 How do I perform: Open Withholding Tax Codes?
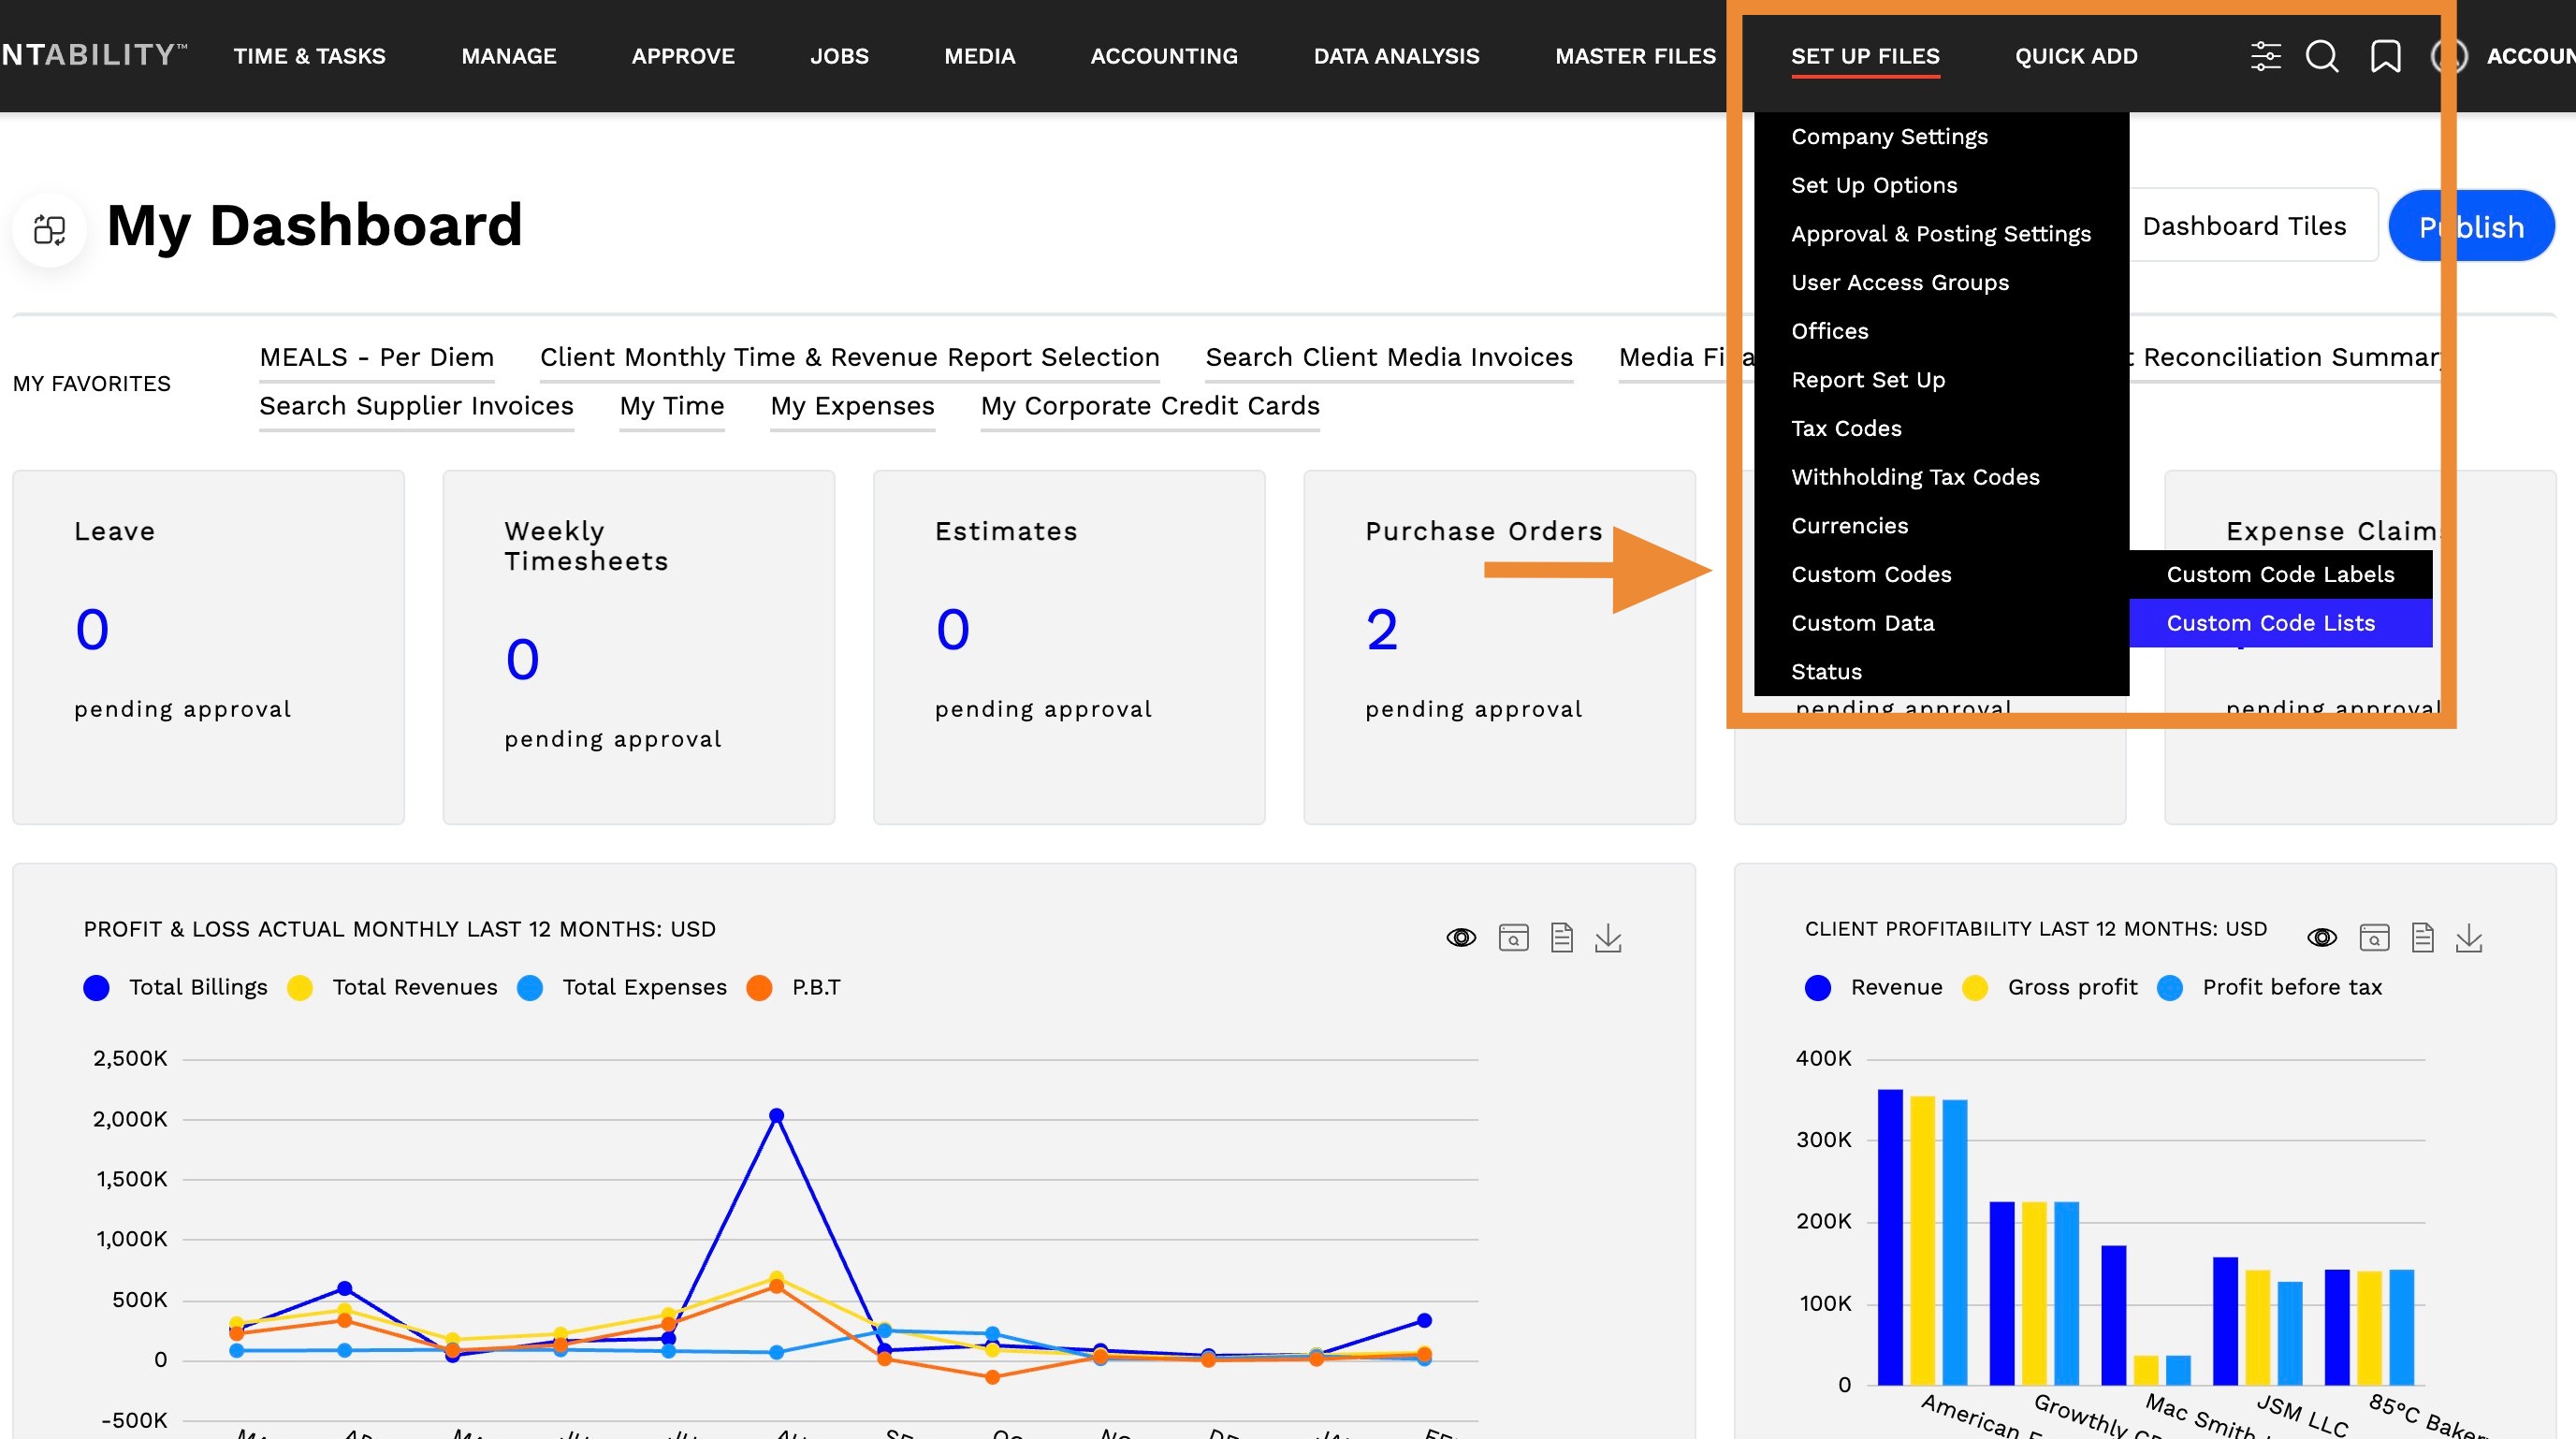(1941, 477)
